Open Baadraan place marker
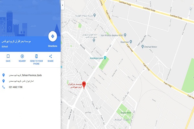Viewport: 194px width, 129px height. (x=131, y=42)
